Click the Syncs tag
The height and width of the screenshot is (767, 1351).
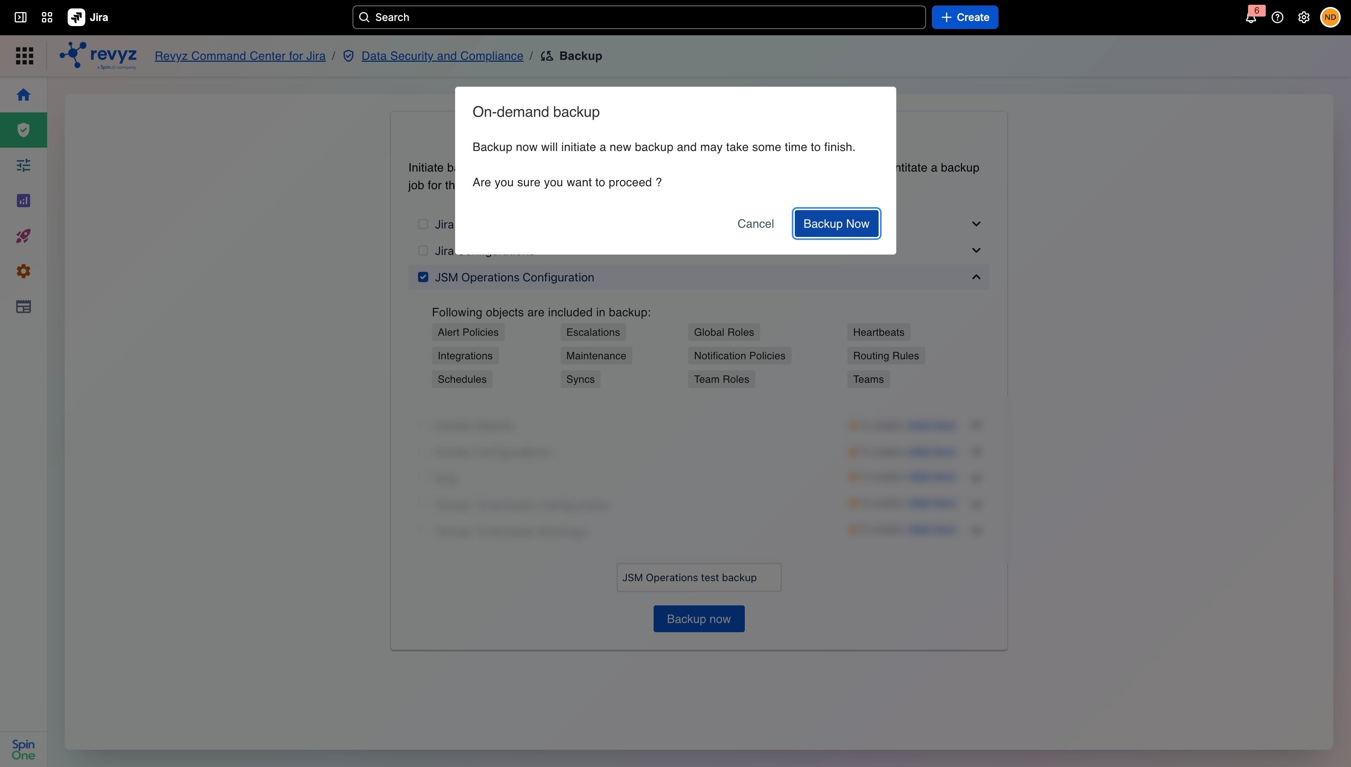pos(580,379)
